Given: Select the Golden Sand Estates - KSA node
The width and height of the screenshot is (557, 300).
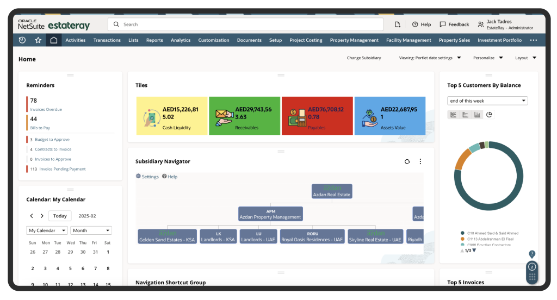Looking at the screenshot, I should tap(167, 236).
